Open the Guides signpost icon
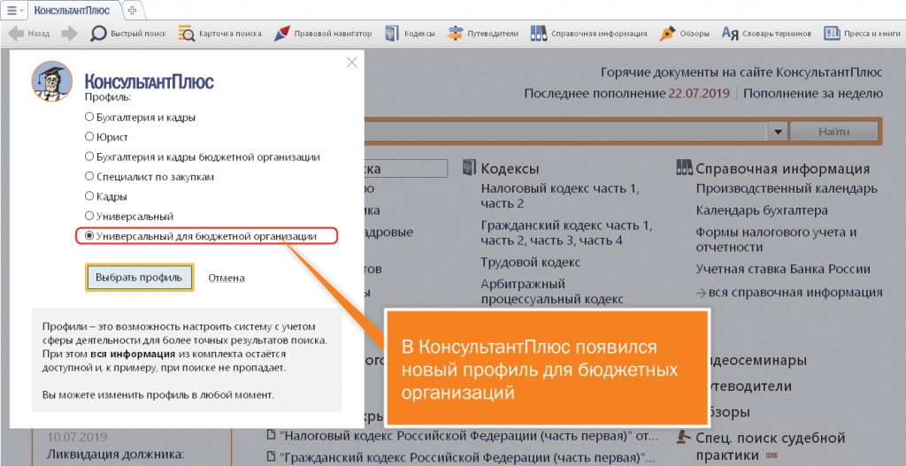 [x=455, y=34]
